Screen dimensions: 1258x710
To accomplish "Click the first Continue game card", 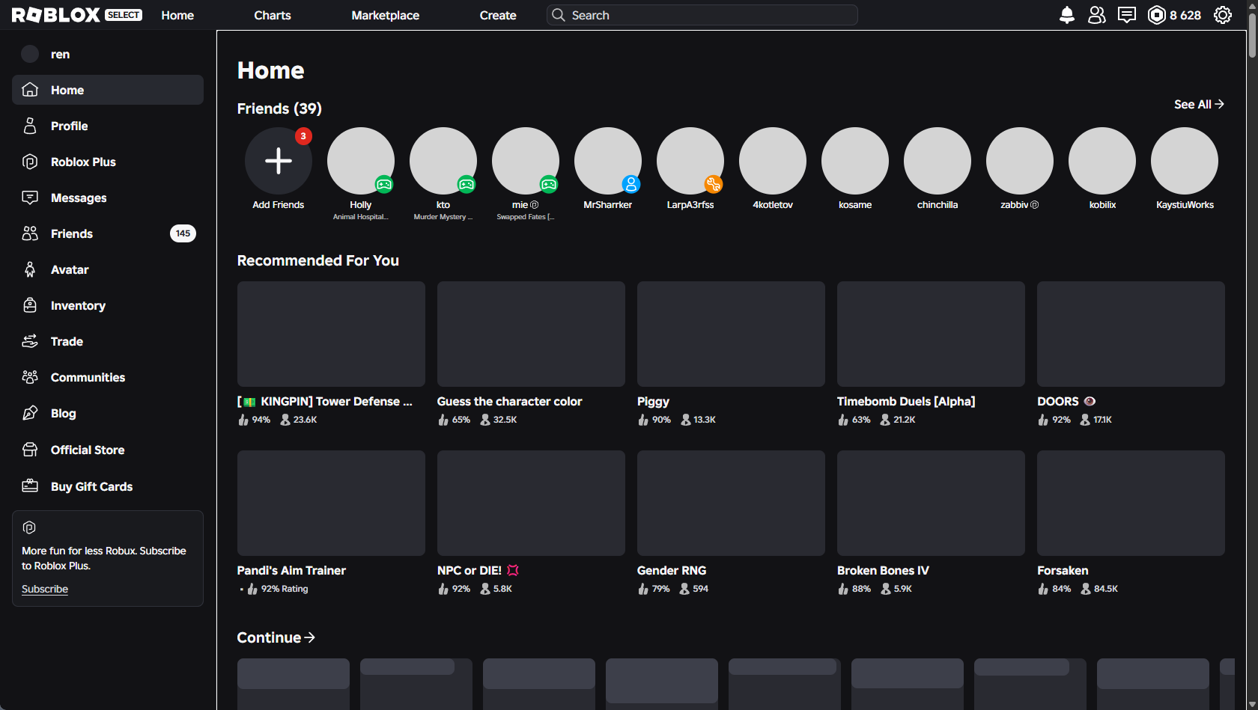I will coord(294,684).
